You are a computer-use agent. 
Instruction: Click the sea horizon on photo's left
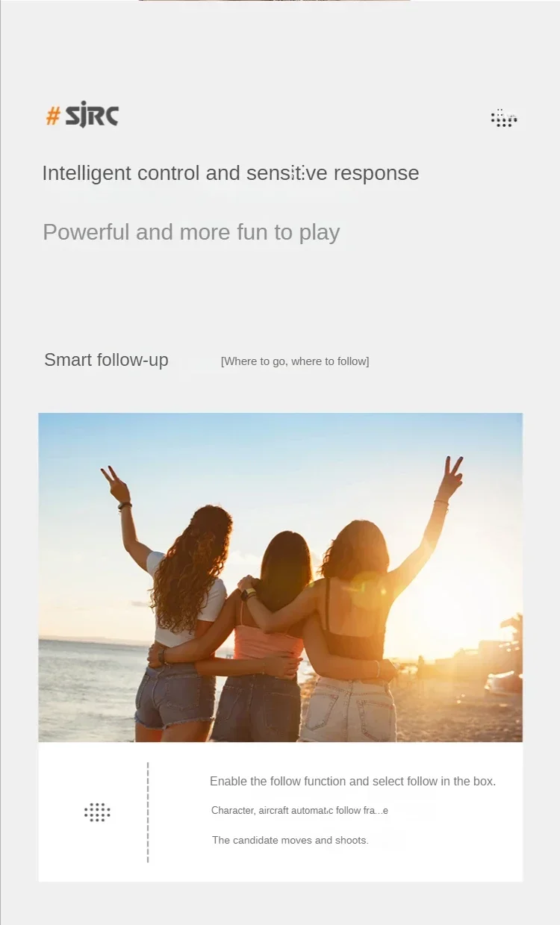86,641
